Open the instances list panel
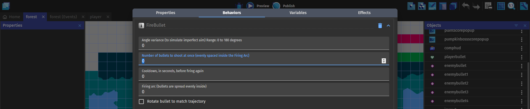This screenshot has height=109, width=530. click(x=443, y=6)
